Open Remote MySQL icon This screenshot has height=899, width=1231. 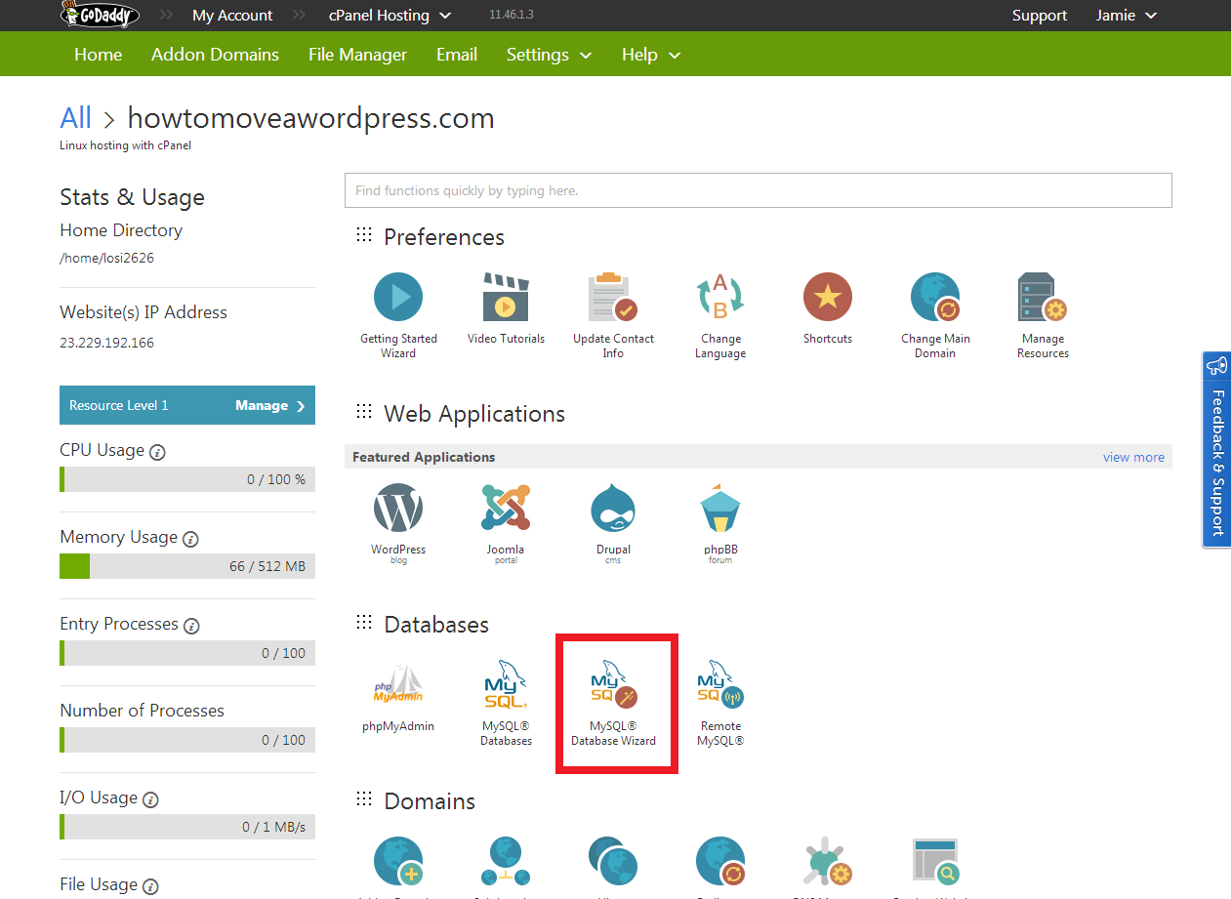pos(720,684)
